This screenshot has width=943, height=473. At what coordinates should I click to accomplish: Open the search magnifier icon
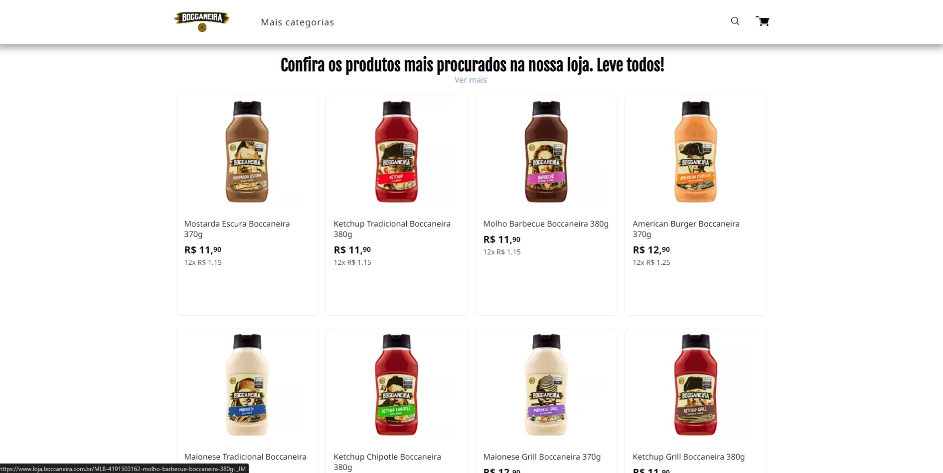pyautogui.click(x=735, y=21)
